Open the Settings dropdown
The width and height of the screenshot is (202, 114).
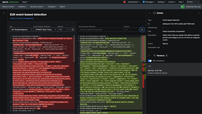[x=161, y=2]
